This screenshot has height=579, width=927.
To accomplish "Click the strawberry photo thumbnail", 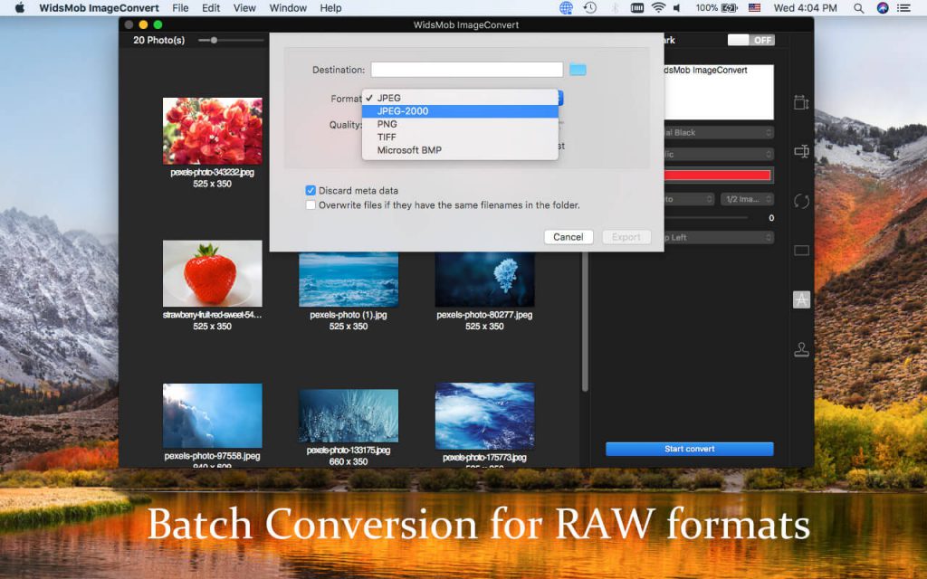I will click(212, 271).
